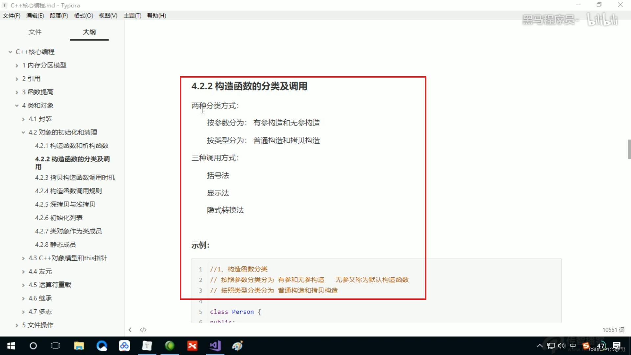Open Windows Start menu
The width and height of the screenshot is (631, 355).
(x=11, y=346)
